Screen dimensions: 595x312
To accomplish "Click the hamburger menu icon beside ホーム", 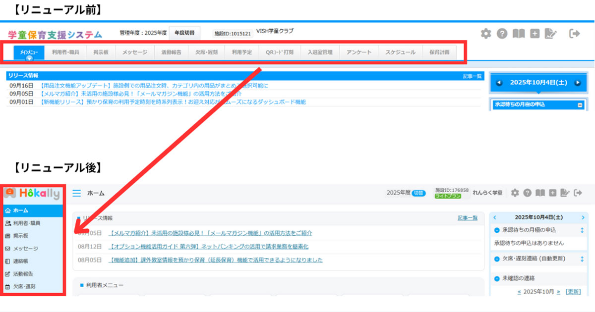I will [x=76, y=193].
